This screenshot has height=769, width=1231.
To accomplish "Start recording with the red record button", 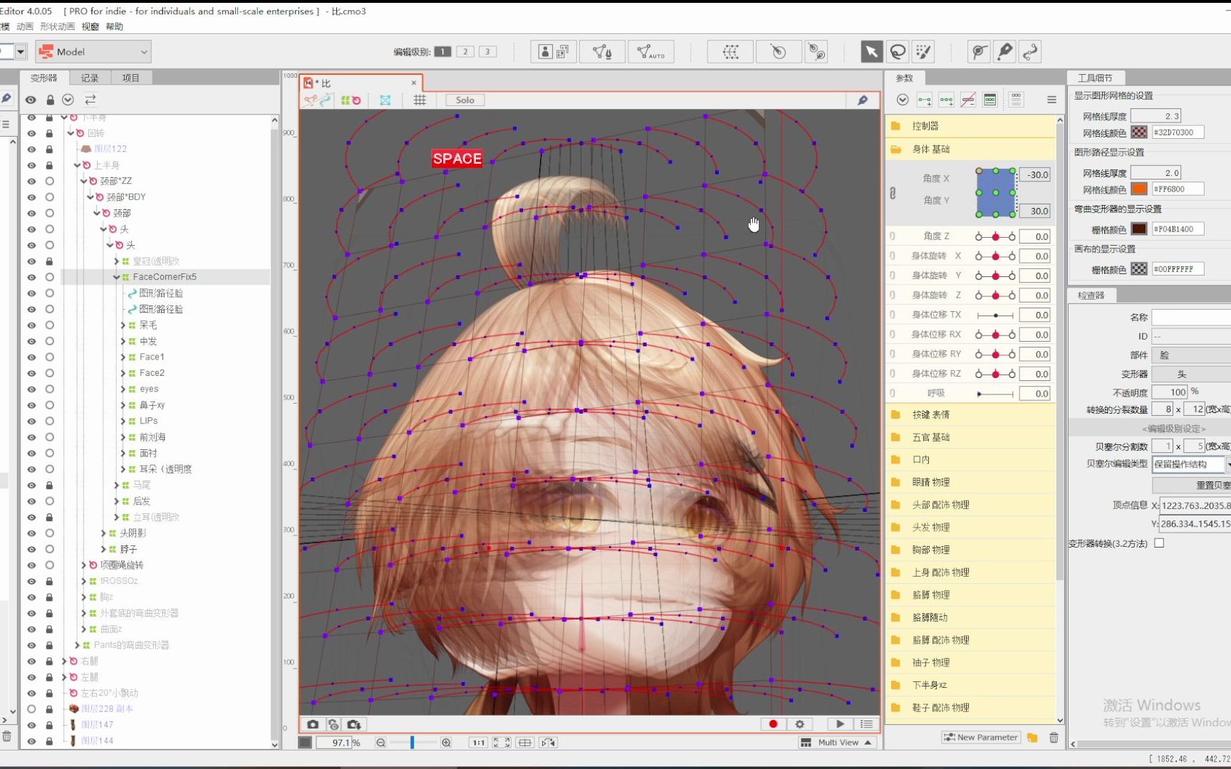I will pyautogui.click(x=773, y=724).
